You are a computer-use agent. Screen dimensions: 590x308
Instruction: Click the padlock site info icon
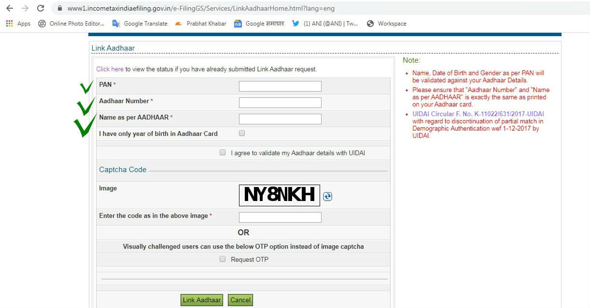point(60,9)
